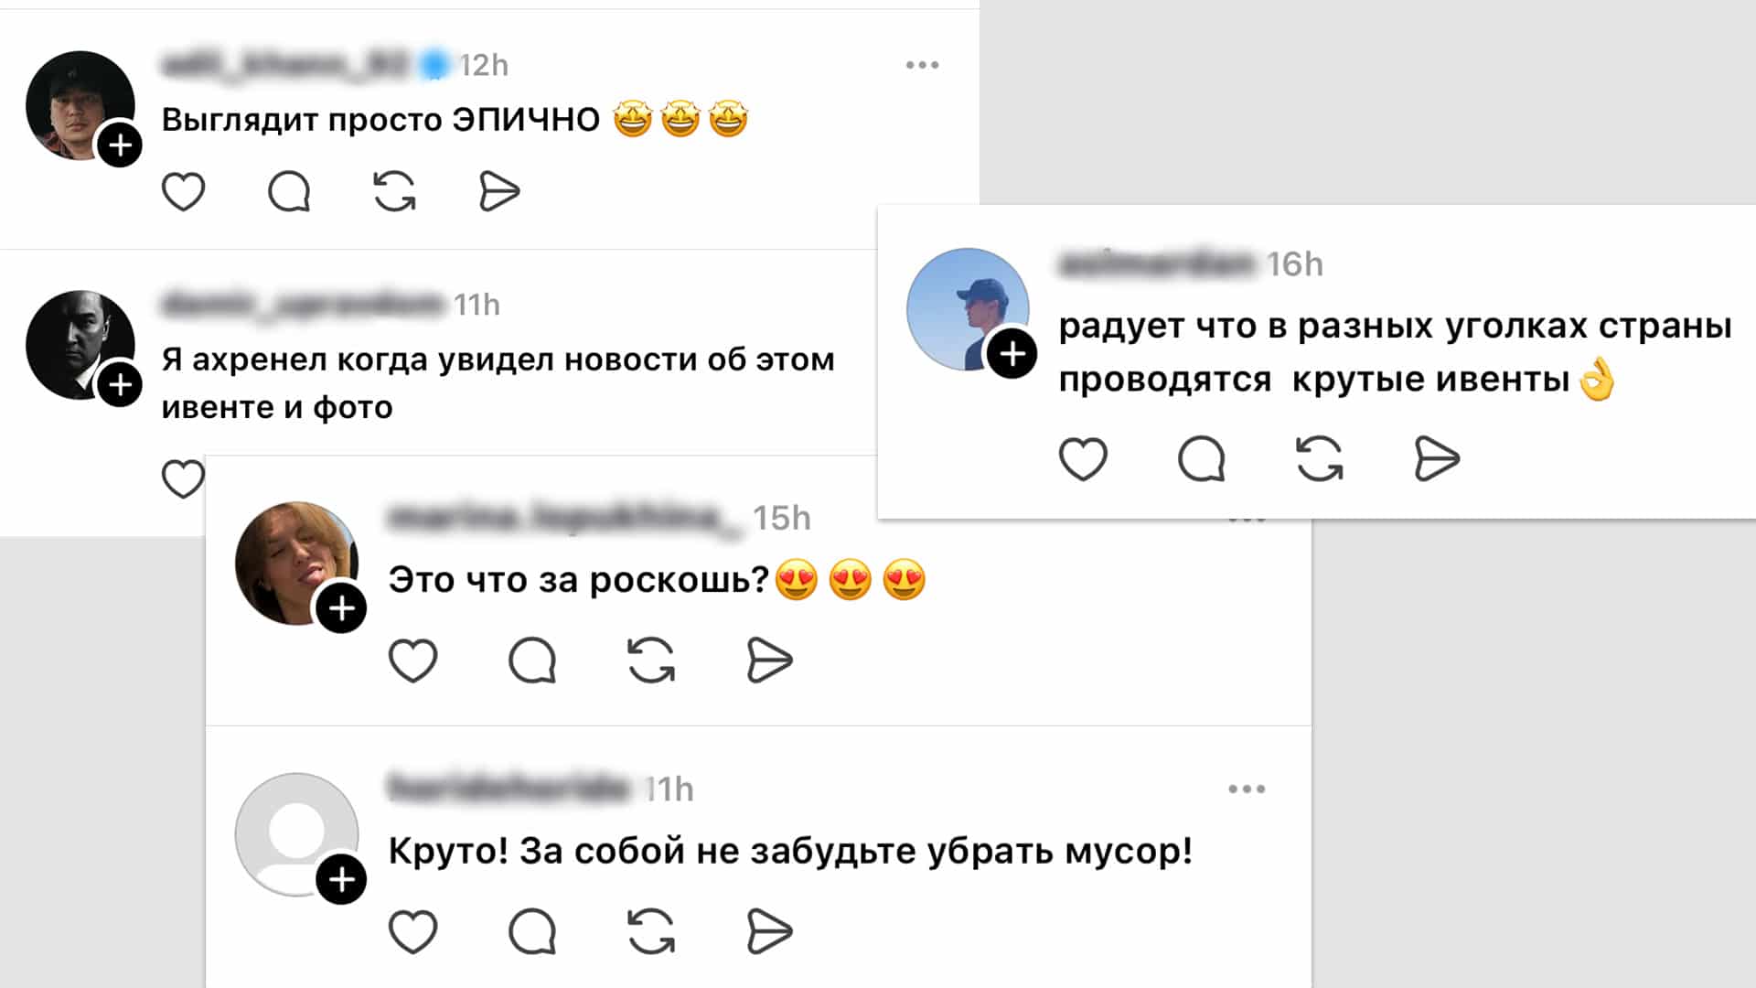1756x988 pixels.
Task: Follow the blue-sky avatar user via plus badge
Action: pos(1012,353)
